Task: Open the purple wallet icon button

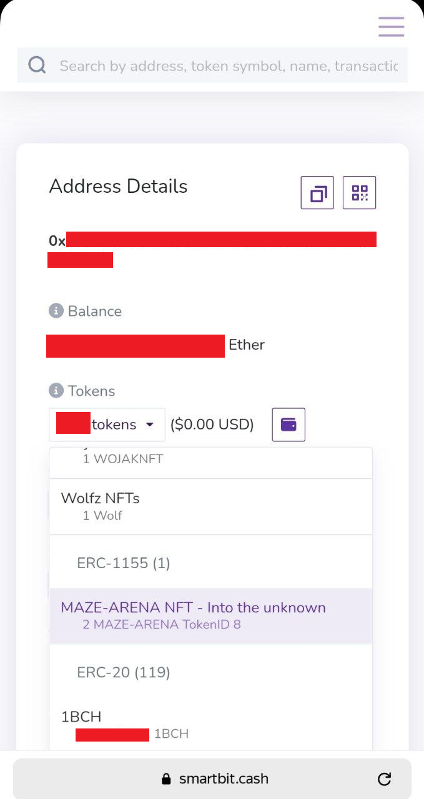Action: [288, 424]
